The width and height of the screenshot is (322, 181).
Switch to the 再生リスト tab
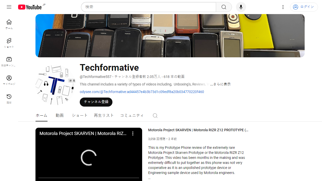pyautogui.click(x=104, y=115)
